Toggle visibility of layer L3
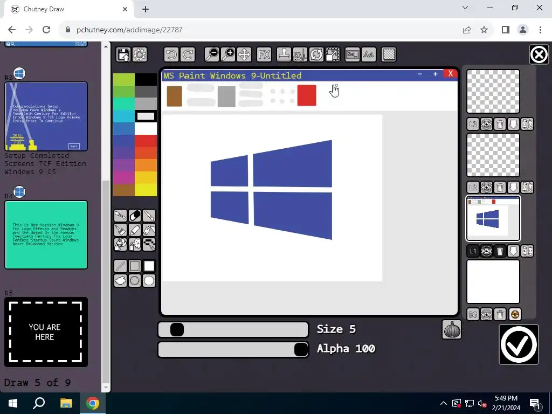552x414 pixels. tap(487, 124)
